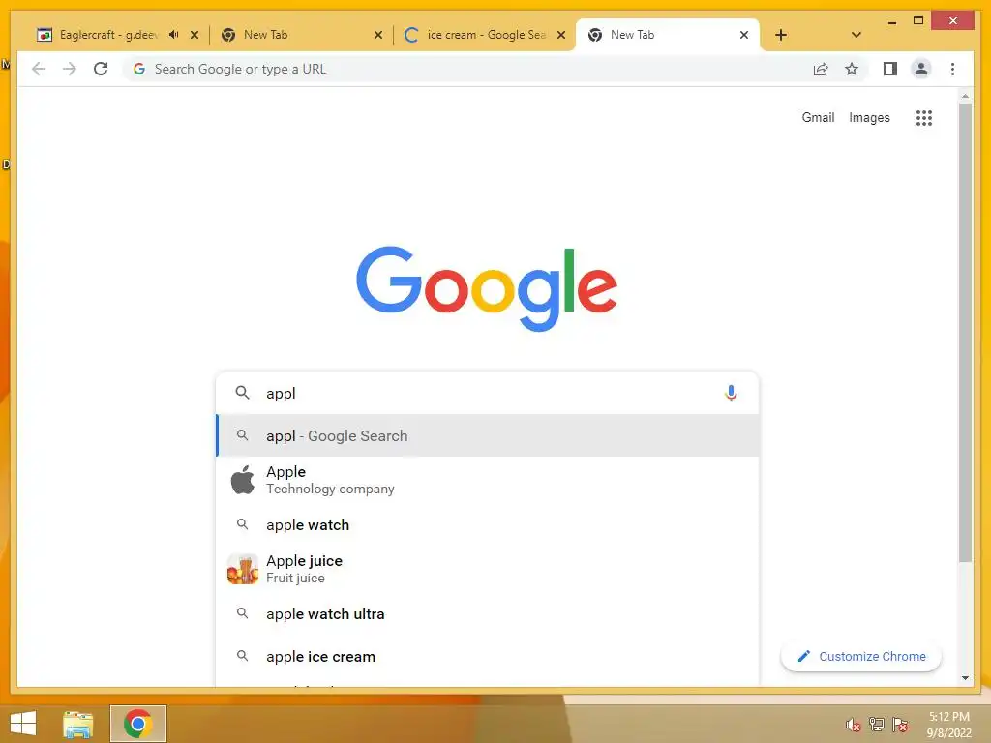This screenshot has width=991, height=743.
Task: Pick the 'apple watch' suggestion
Action: click(x=488, y=525)
